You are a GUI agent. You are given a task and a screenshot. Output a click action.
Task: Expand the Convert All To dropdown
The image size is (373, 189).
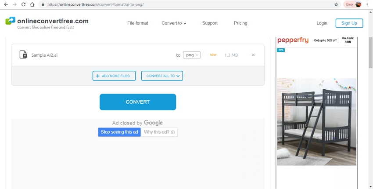click(162, 76)
